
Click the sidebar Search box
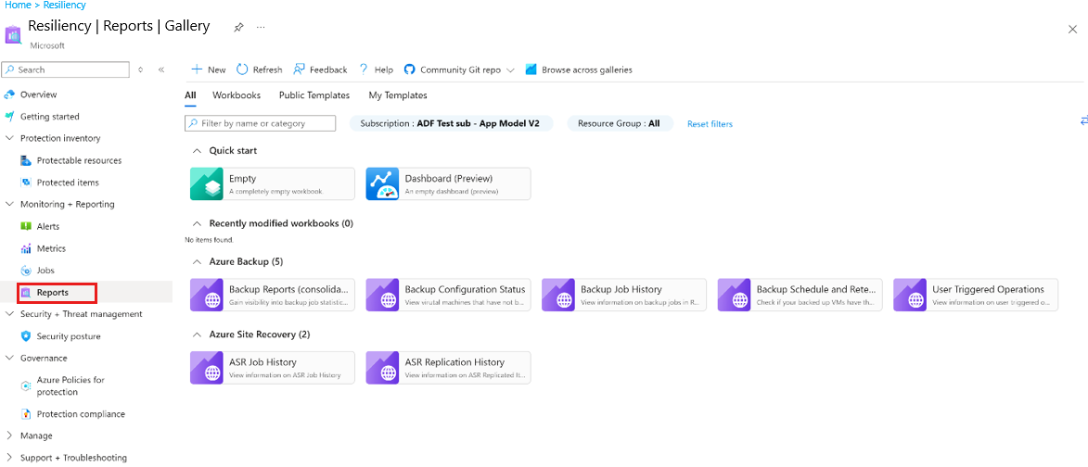pyautogui.click(x=66, y=70)
